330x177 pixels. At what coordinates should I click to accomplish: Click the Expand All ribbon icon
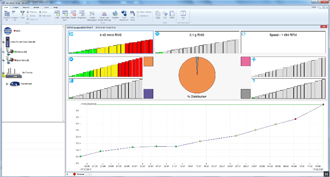click(x=7, y=16)
